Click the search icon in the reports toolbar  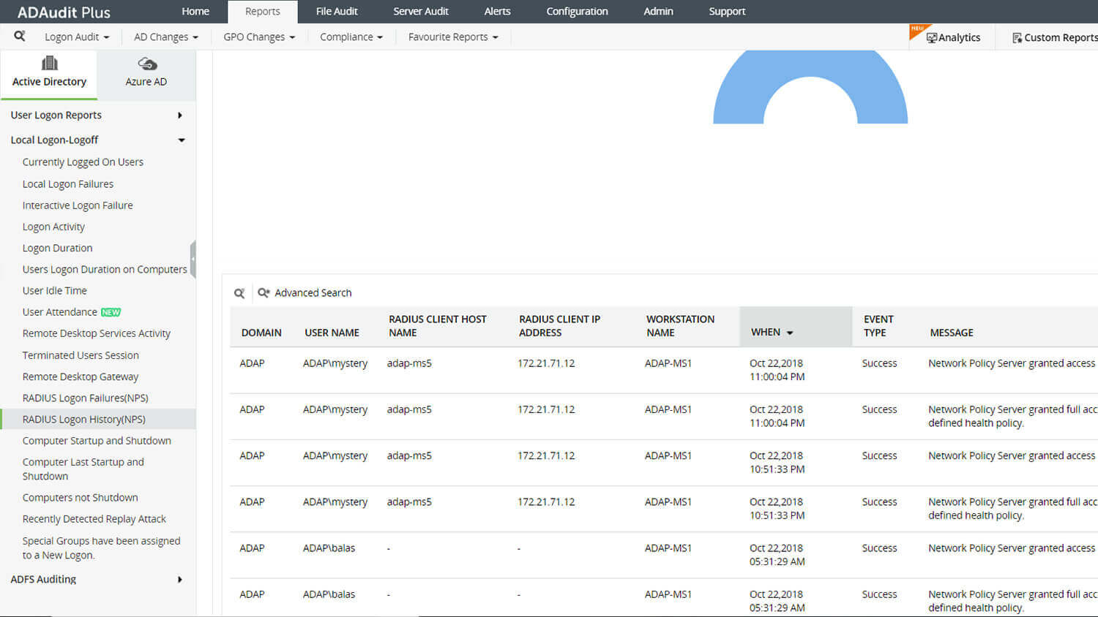click(x=20, y=36)
